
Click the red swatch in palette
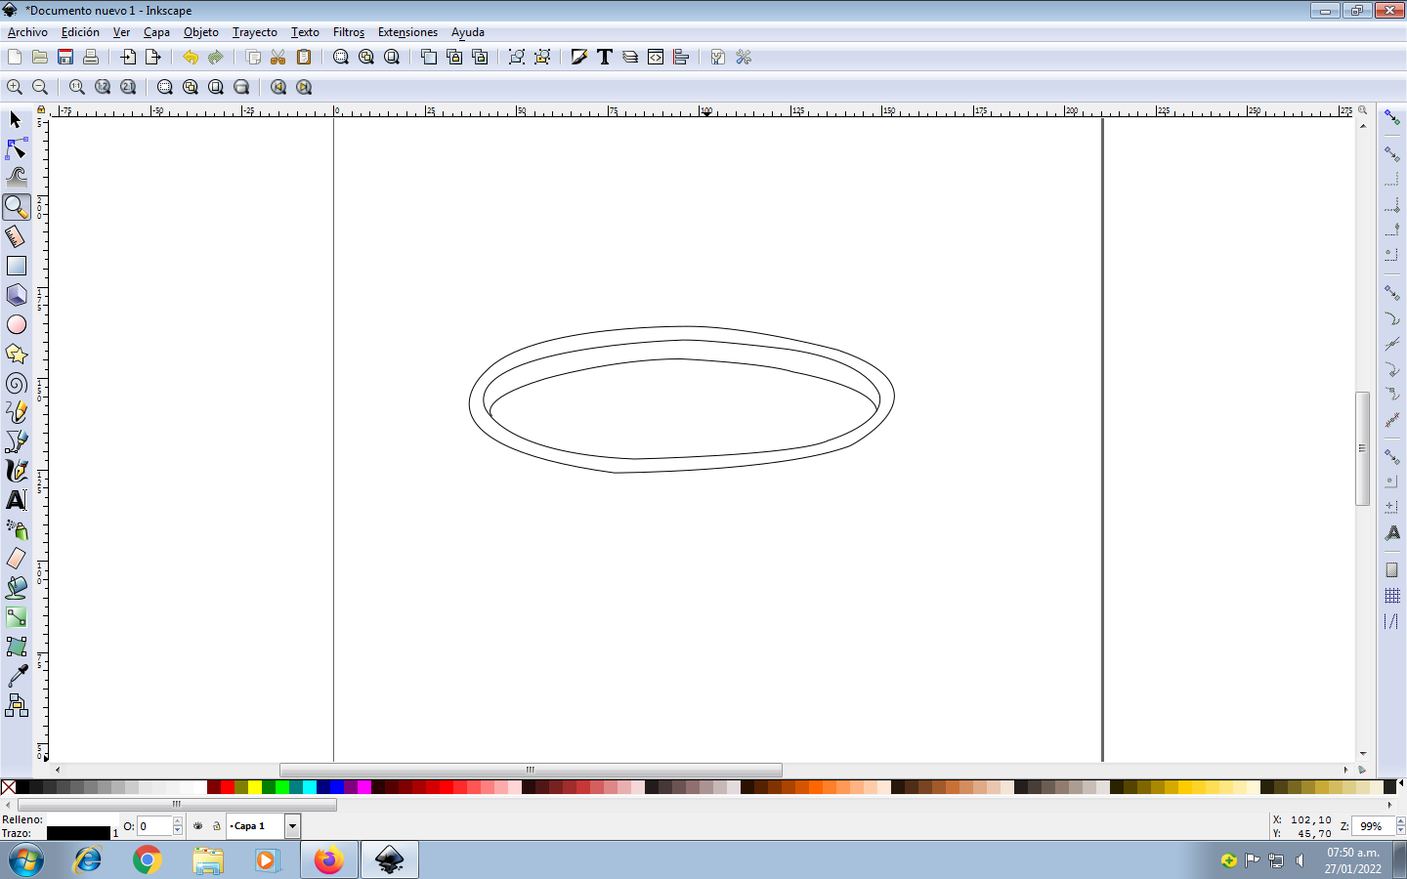pyautogui.click(x=228, y=787)
